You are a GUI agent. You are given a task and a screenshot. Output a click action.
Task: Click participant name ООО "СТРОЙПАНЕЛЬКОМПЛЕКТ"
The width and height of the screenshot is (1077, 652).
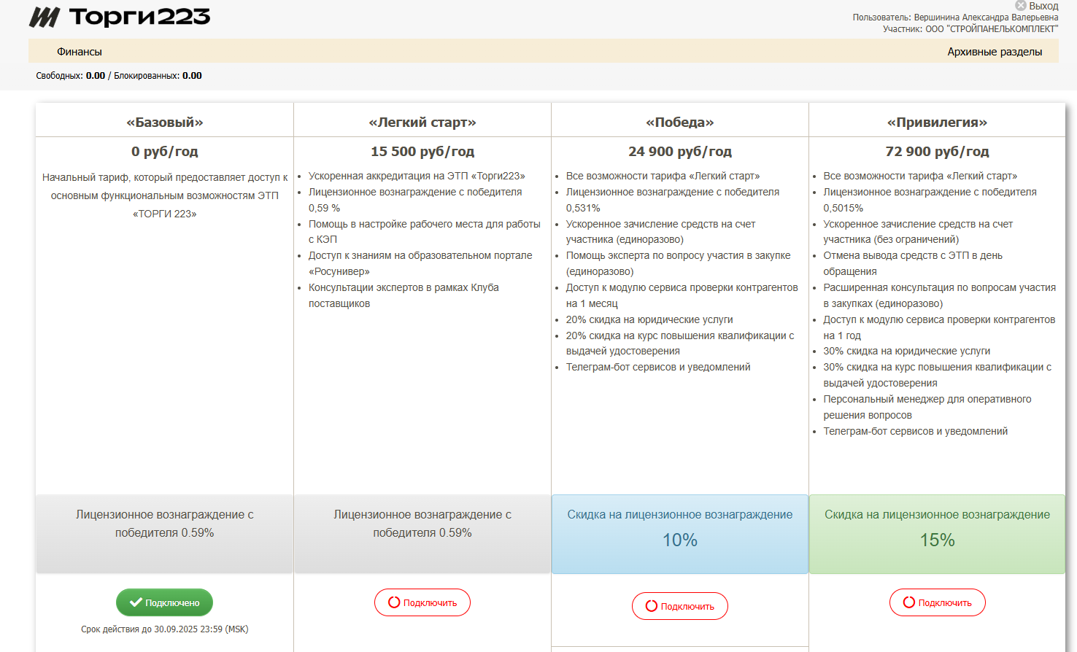992,29
